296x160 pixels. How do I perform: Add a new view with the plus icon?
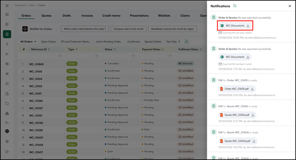point(186,41)
